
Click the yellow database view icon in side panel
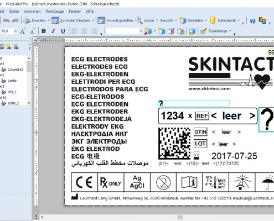point(9,47)
